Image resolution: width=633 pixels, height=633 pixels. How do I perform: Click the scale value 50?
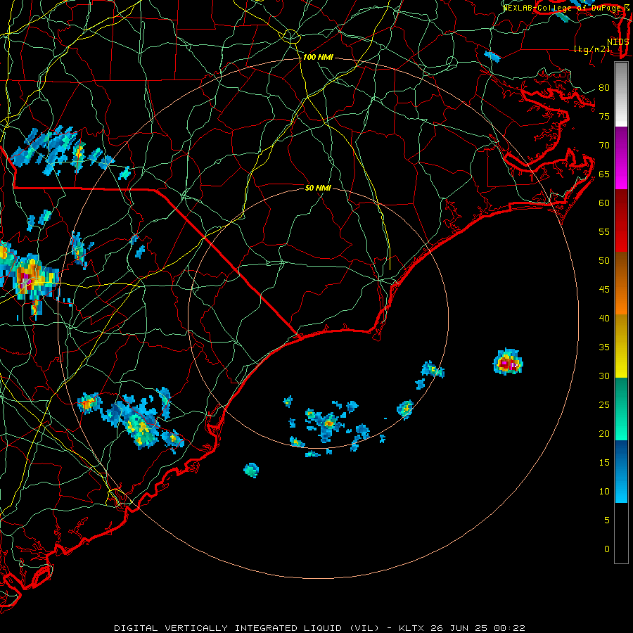(x=604, y=260)
